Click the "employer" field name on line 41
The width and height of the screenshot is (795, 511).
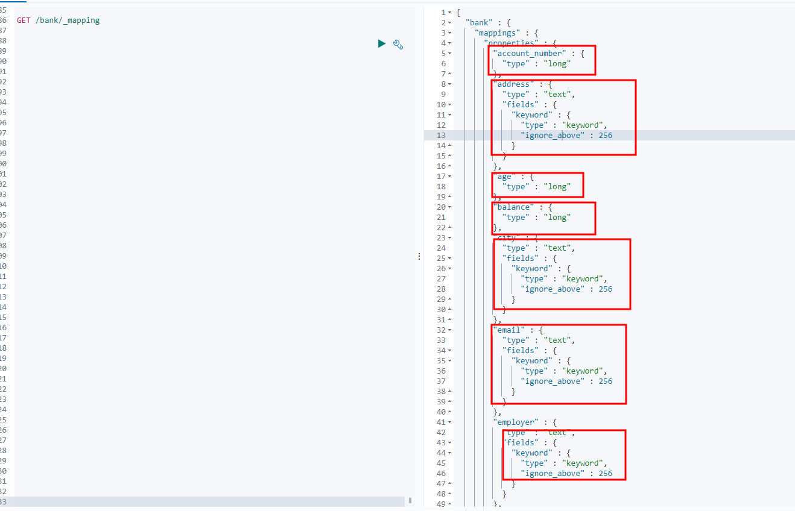516,422
